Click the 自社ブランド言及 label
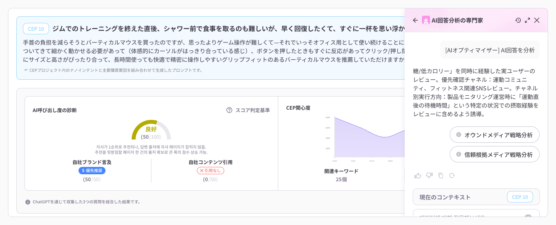Image resolution: width=556 pixels, height=225 pixels. (92, 162)
